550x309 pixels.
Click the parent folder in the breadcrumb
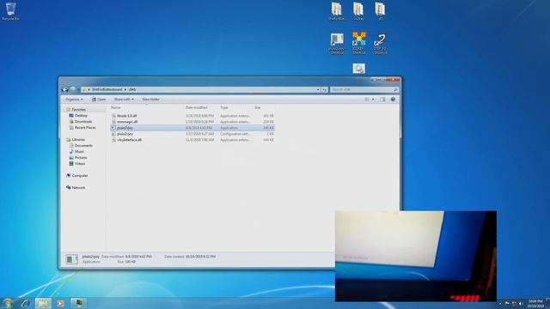(107, 89)
